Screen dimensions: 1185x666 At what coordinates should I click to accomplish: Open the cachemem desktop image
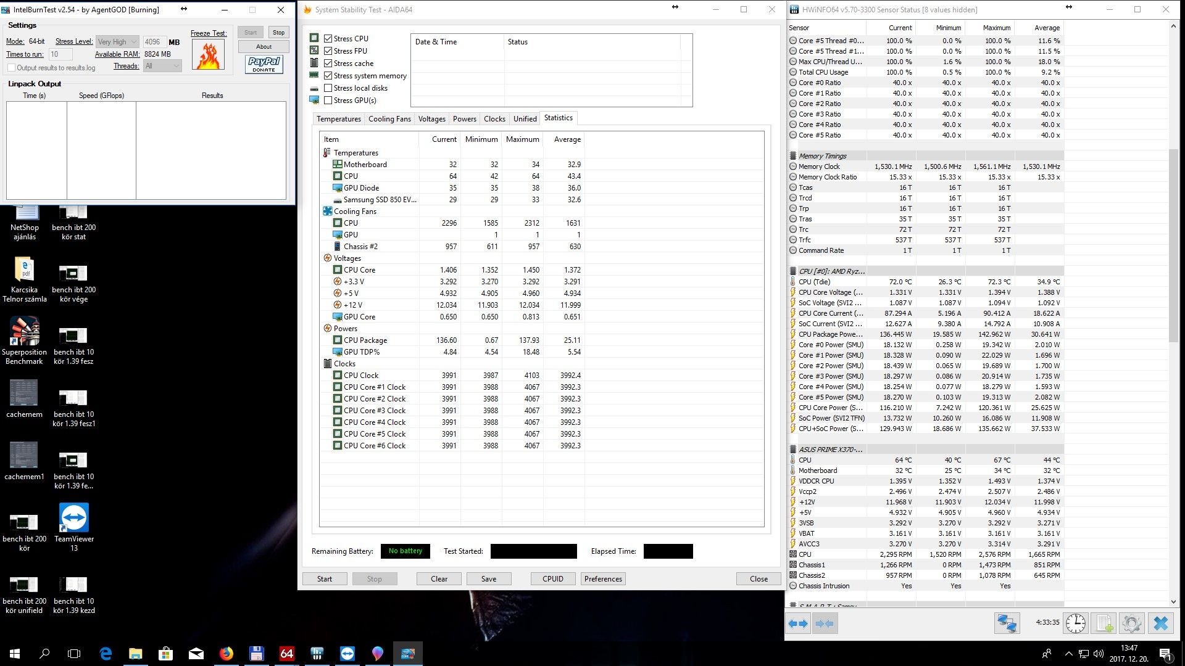tap(25, 399)
